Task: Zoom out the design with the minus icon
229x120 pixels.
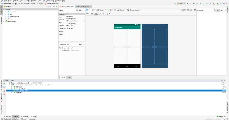Action: [x=181, y=10]
